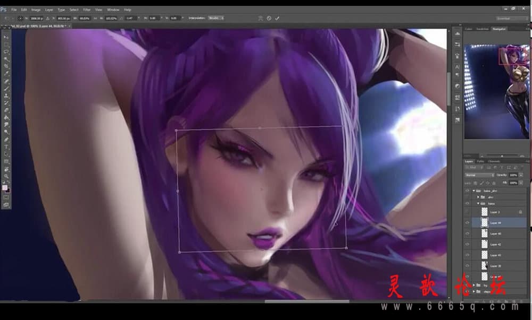The height and width of the screenshot is (320, 532).
Task: Select the Paint Bucket tool
Action: tap(6, 118)
